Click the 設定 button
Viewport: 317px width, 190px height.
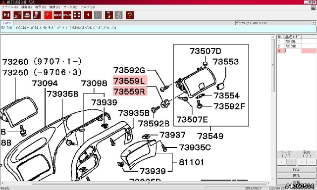tap(297, 169)
